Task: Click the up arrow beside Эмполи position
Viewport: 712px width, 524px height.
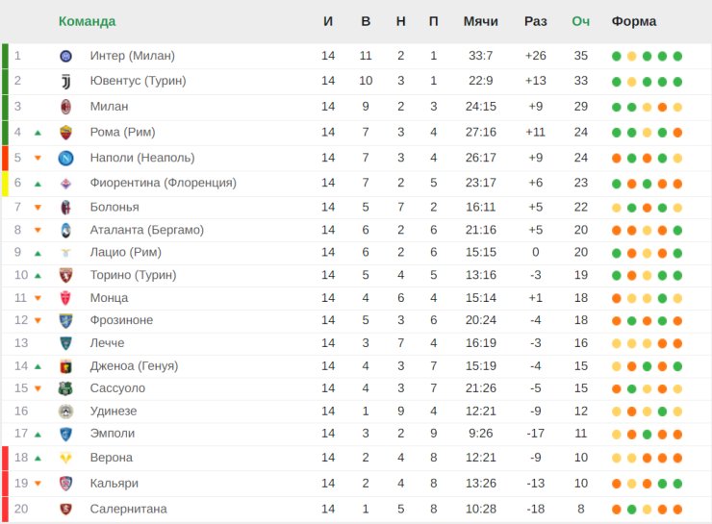Action: (38, 435)
